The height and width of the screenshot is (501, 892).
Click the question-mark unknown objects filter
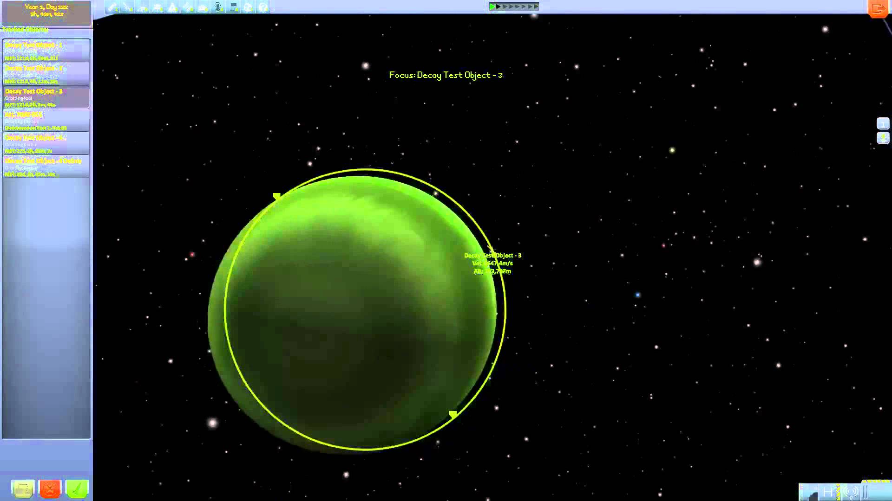click(263, 7)
